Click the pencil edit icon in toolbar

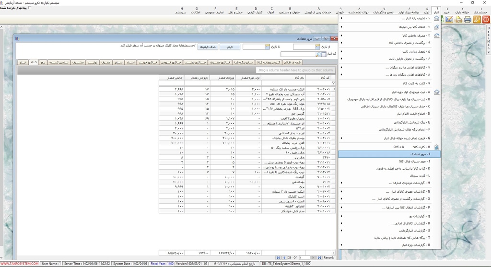[449, 19]
